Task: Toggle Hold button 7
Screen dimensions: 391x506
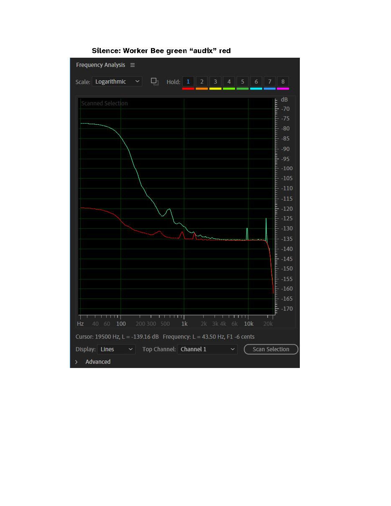Action: (x=270, y=82)
